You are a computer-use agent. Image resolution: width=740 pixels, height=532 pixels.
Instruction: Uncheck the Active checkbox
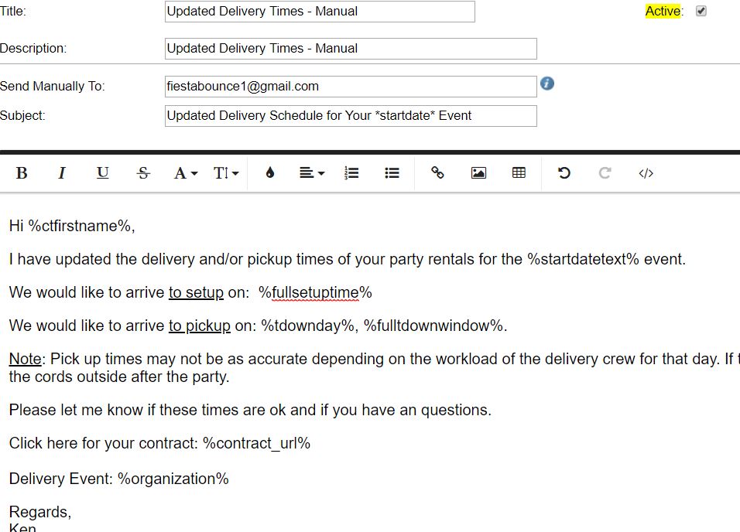(x=701, y=11)
